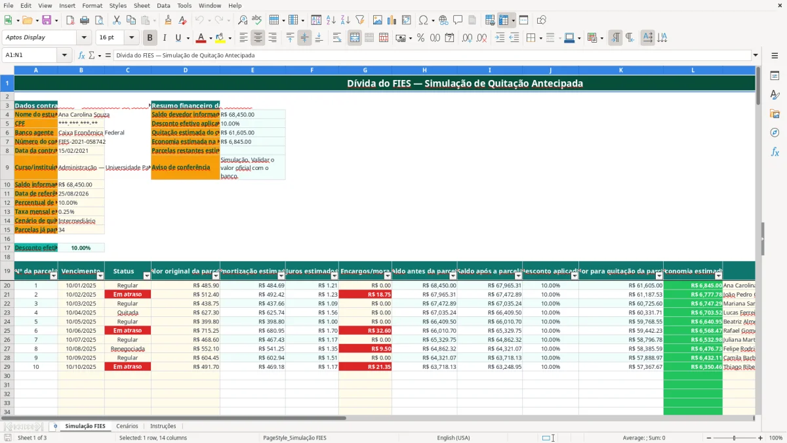Switch to the Cenários sheet tab
The height and width of the screenshot is (443, 787).
(x=127, y=426)
